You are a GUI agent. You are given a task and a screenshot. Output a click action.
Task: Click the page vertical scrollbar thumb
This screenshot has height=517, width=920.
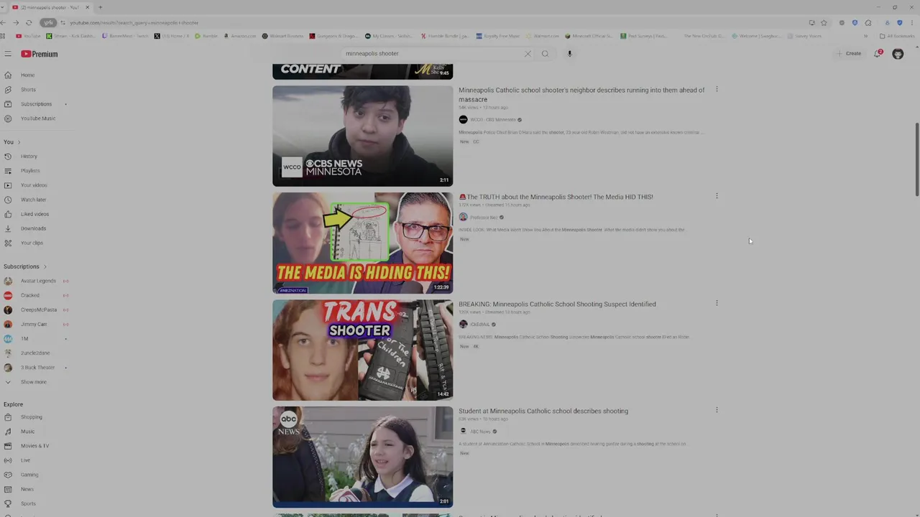916,158
